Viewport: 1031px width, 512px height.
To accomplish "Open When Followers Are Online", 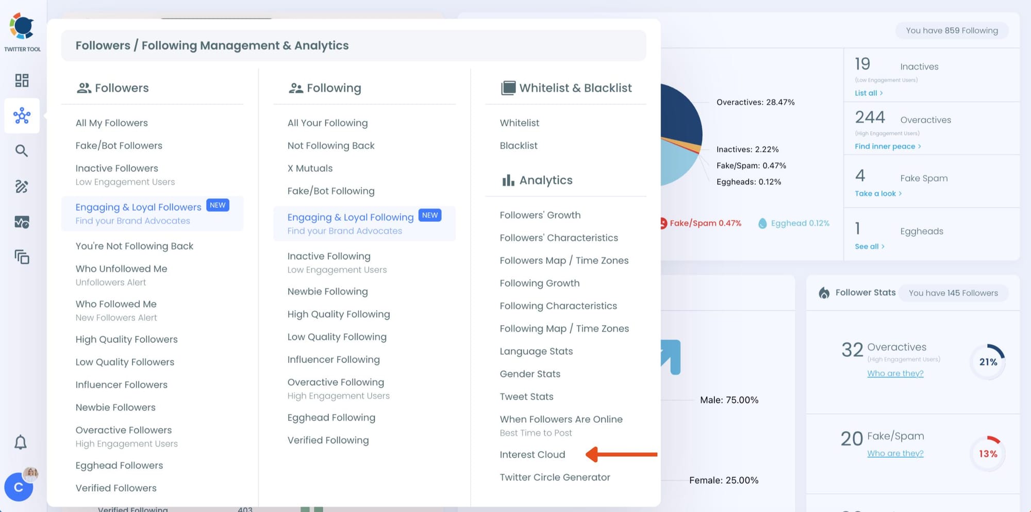I will pyautogui.click(x=561, y=419).
